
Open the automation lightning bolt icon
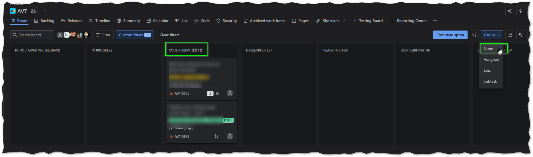coord(521,11)
